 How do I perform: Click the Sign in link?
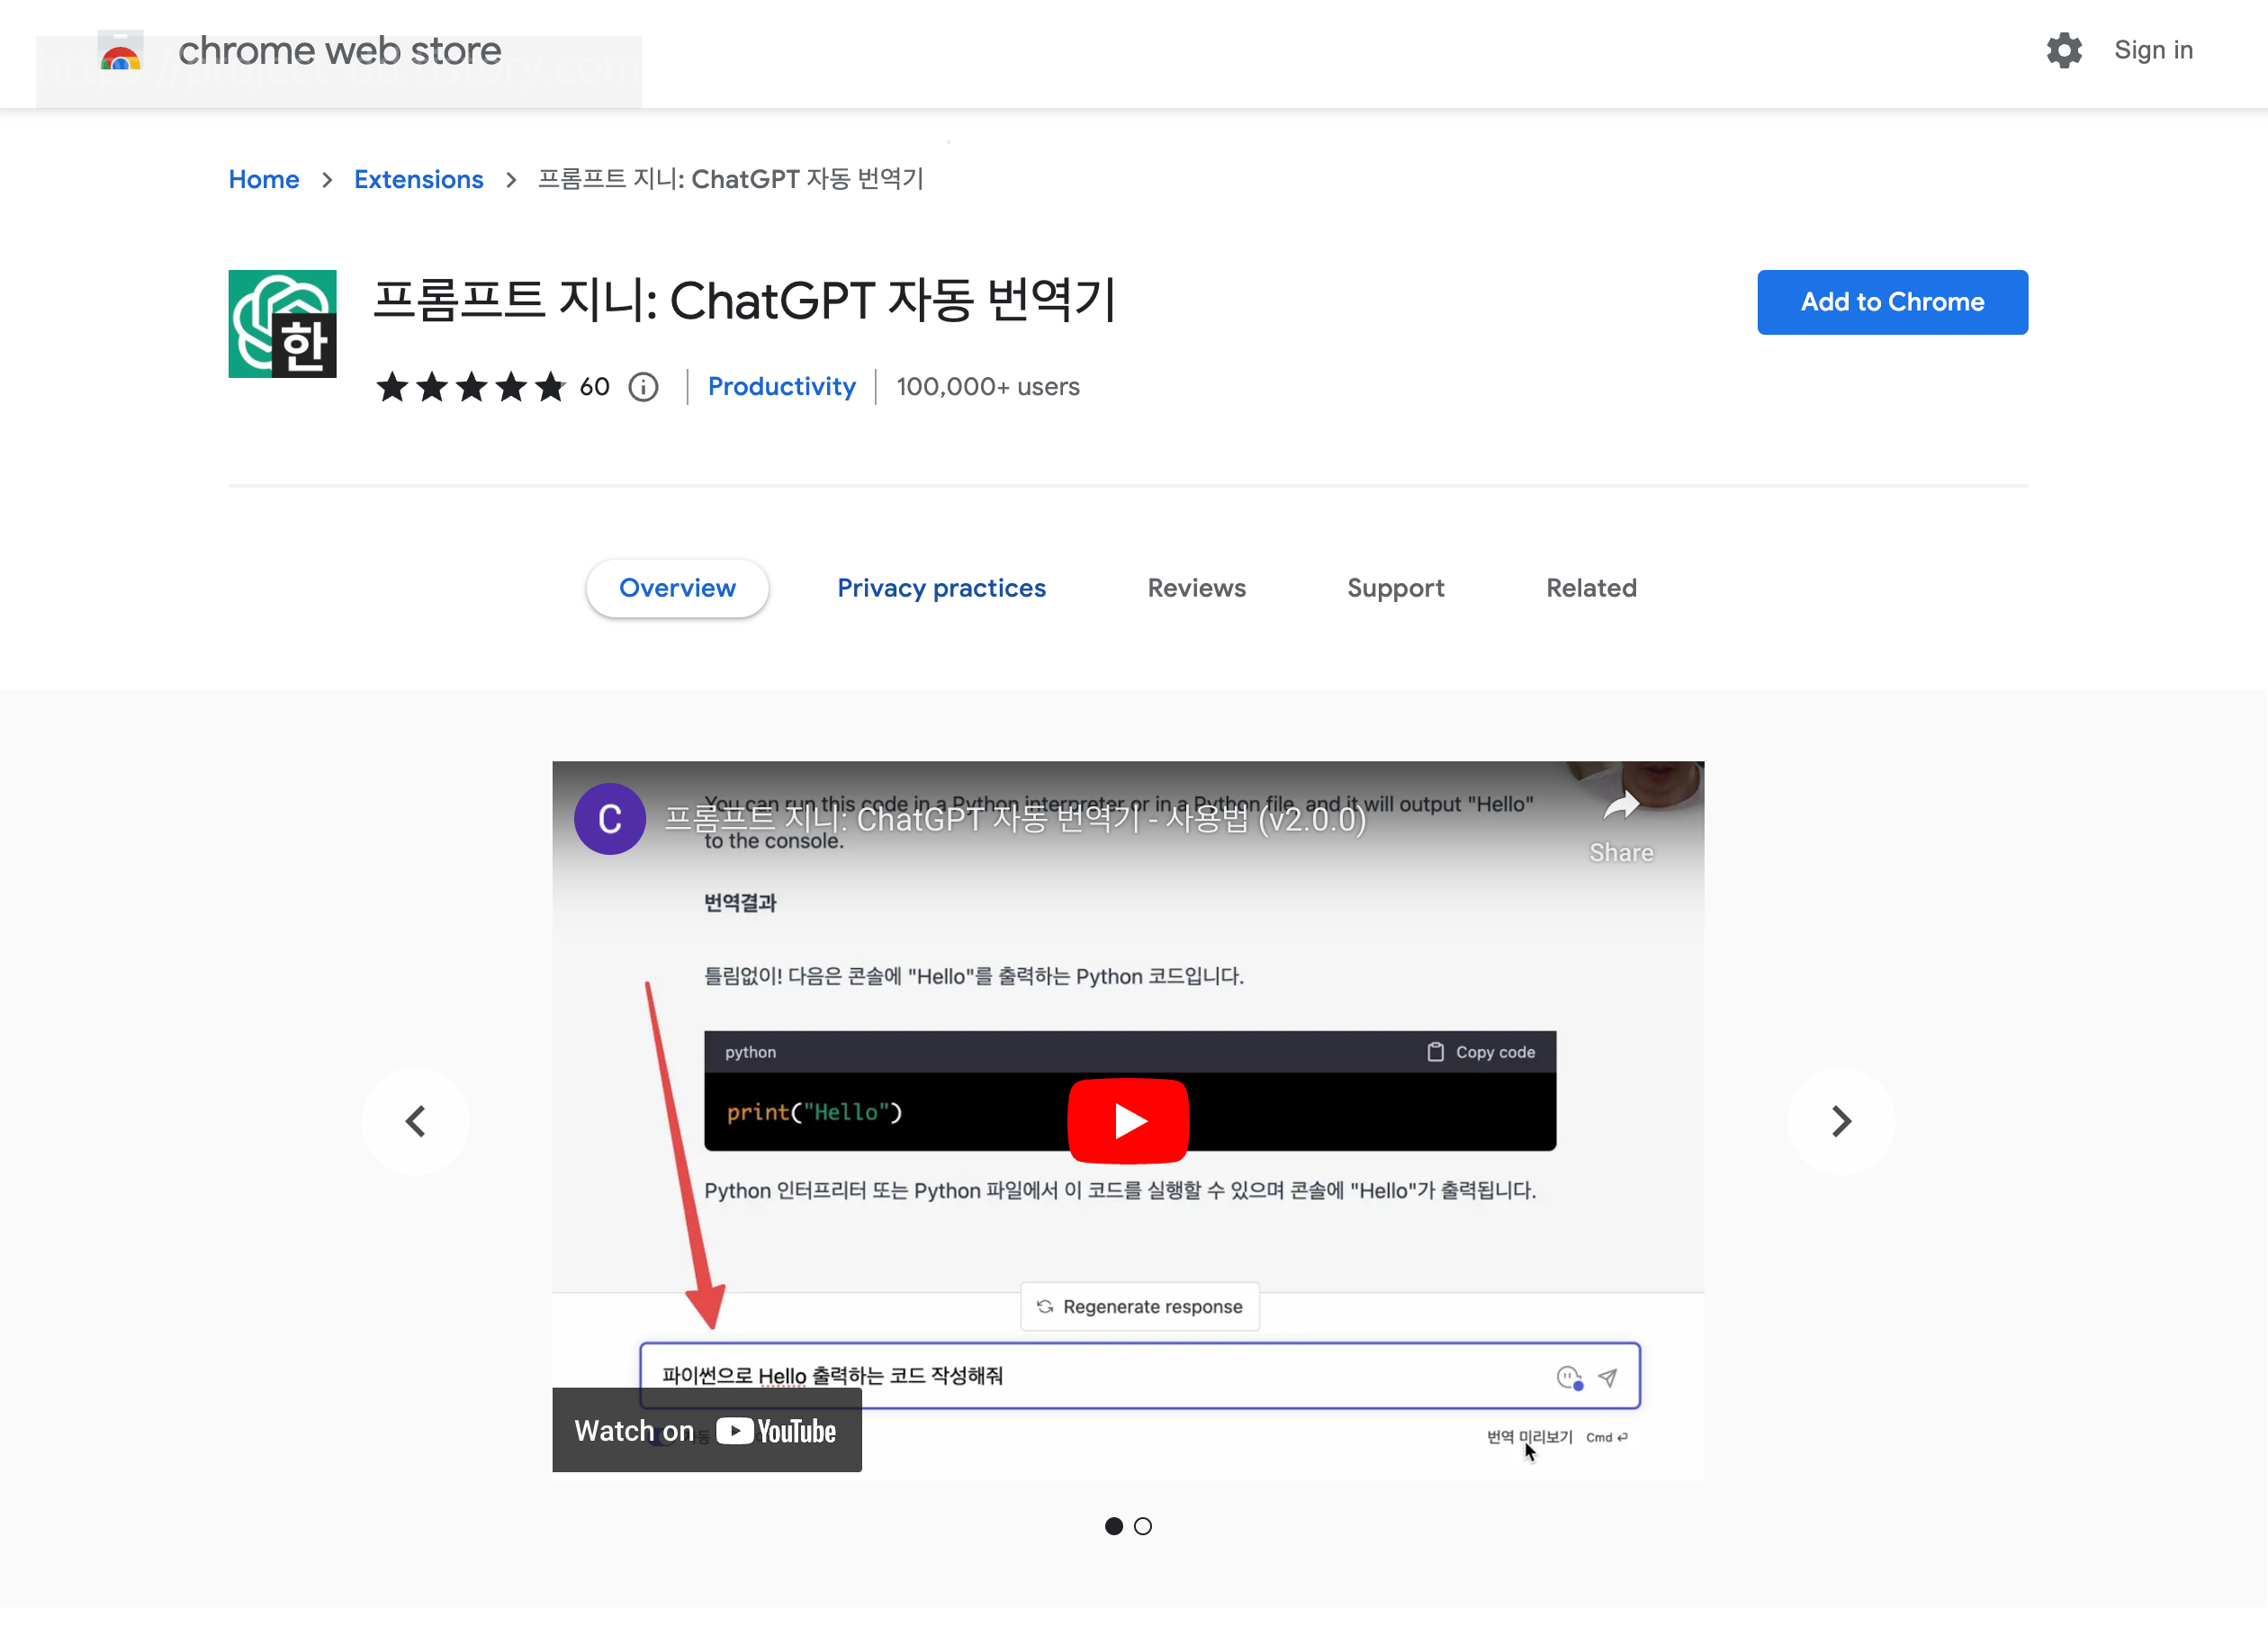pos(2153,50)
